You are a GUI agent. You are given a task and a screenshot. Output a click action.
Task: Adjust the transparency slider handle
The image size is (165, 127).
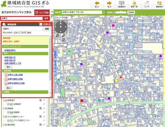121,12
